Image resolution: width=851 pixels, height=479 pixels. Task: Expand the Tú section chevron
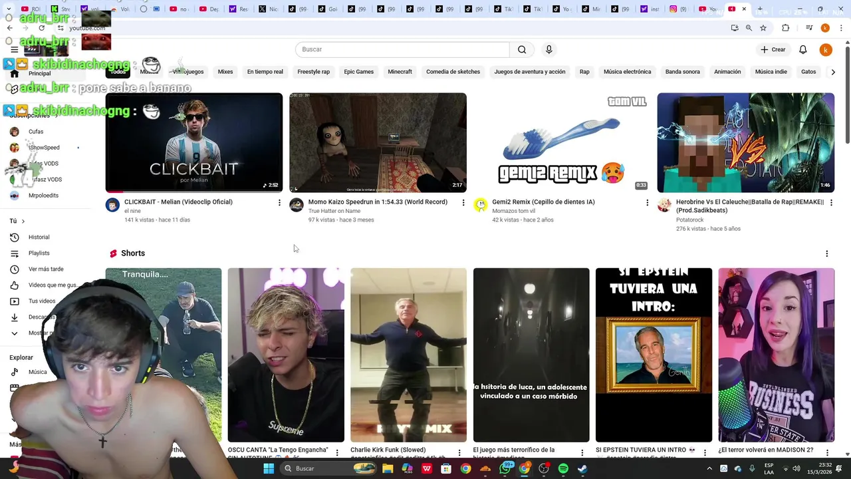click(23, 221)
